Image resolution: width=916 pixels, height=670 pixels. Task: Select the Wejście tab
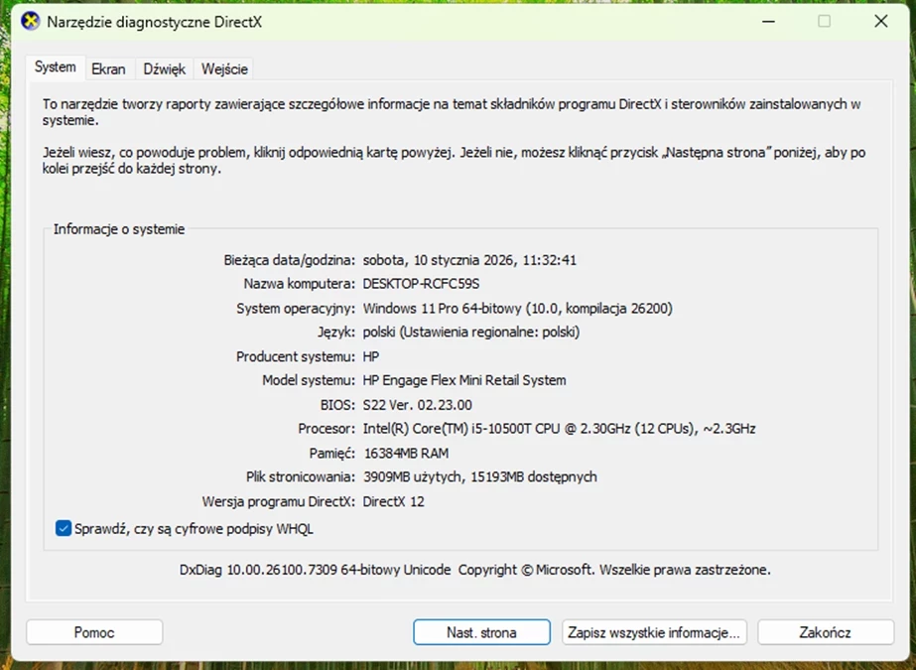point(223,68)
